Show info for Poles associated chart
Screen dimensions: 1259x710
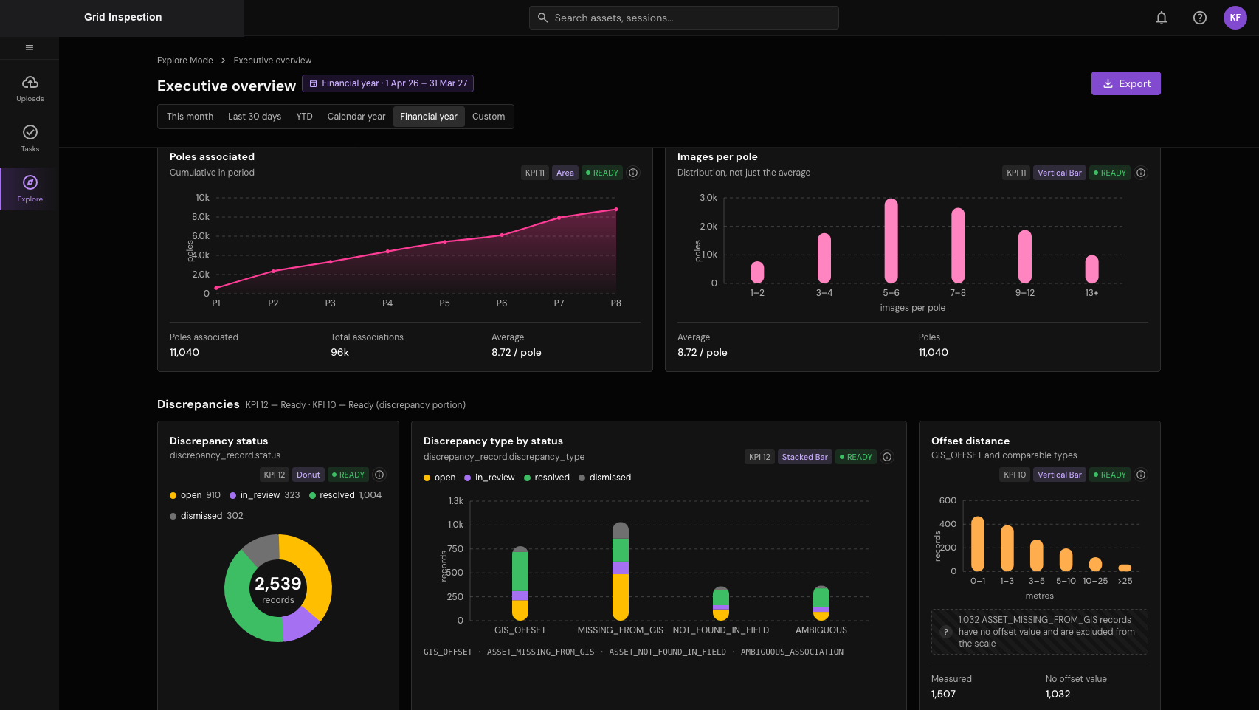click(633, 173)
